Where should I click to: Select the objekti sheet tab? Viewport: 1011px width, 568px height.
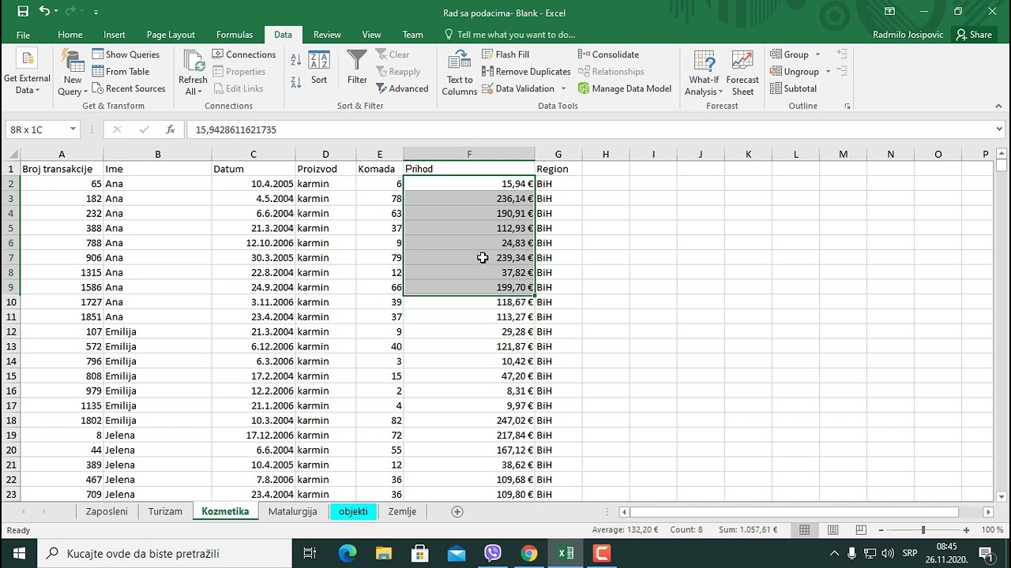coord(353,511)
